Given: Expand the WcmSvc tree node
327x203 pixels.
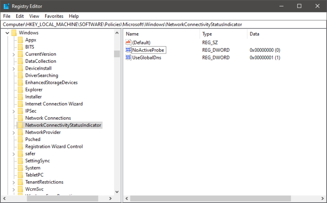Looking at the screenshot, I should click(14, 189).
